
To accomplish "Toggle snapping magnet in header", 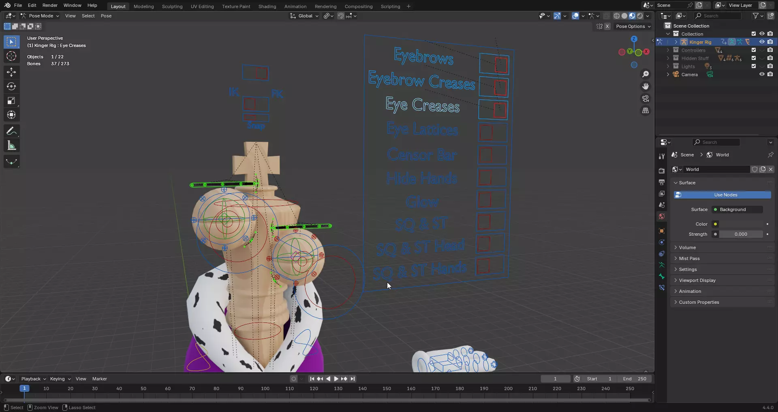I will click(x=341, y=16).
